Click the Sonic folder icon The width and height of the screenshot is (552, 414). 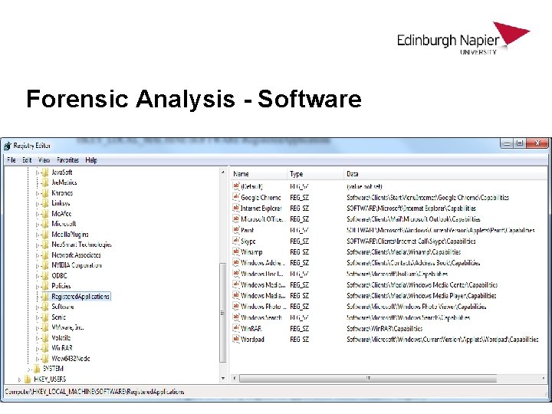45,317
